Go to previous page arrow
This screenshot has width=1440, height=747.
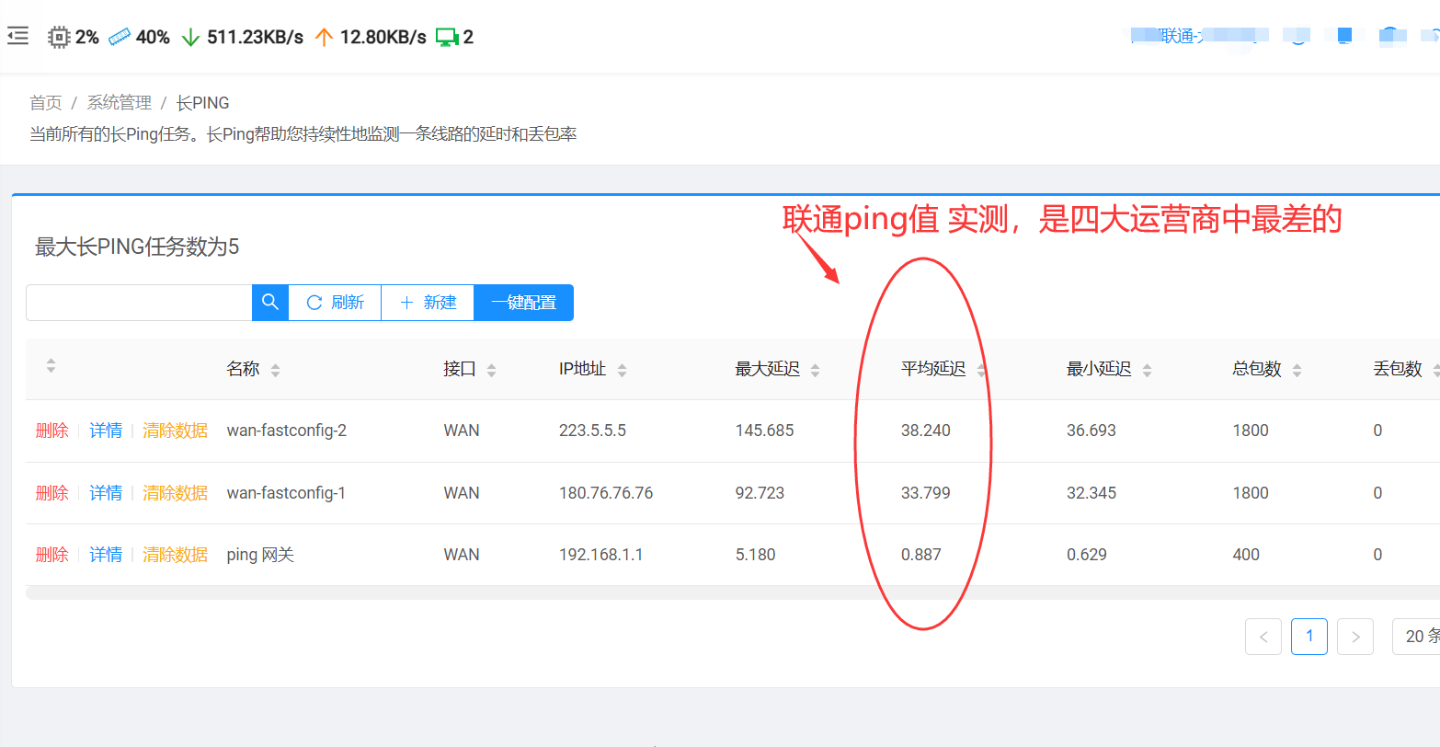pos(1263,637)
